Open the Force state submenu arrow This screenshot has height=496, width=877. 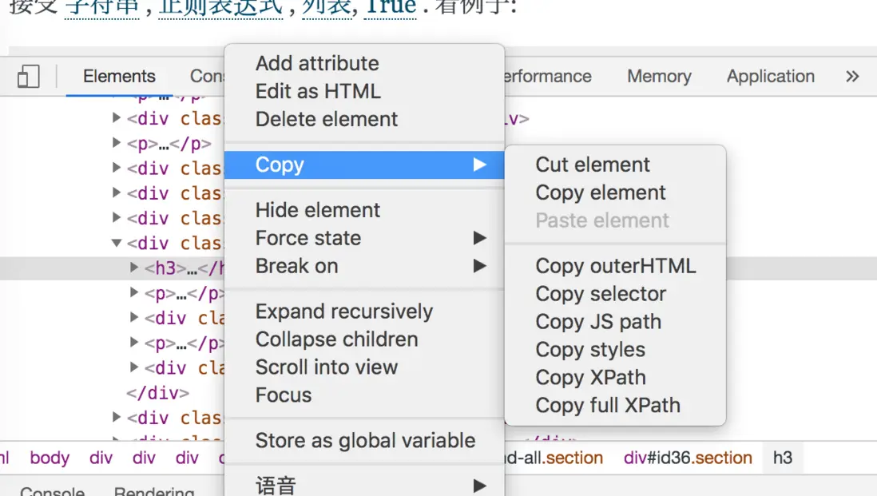coord(479,238)
